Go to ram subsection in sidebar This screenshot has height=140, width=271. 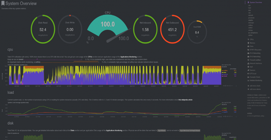tap(249, 13)
